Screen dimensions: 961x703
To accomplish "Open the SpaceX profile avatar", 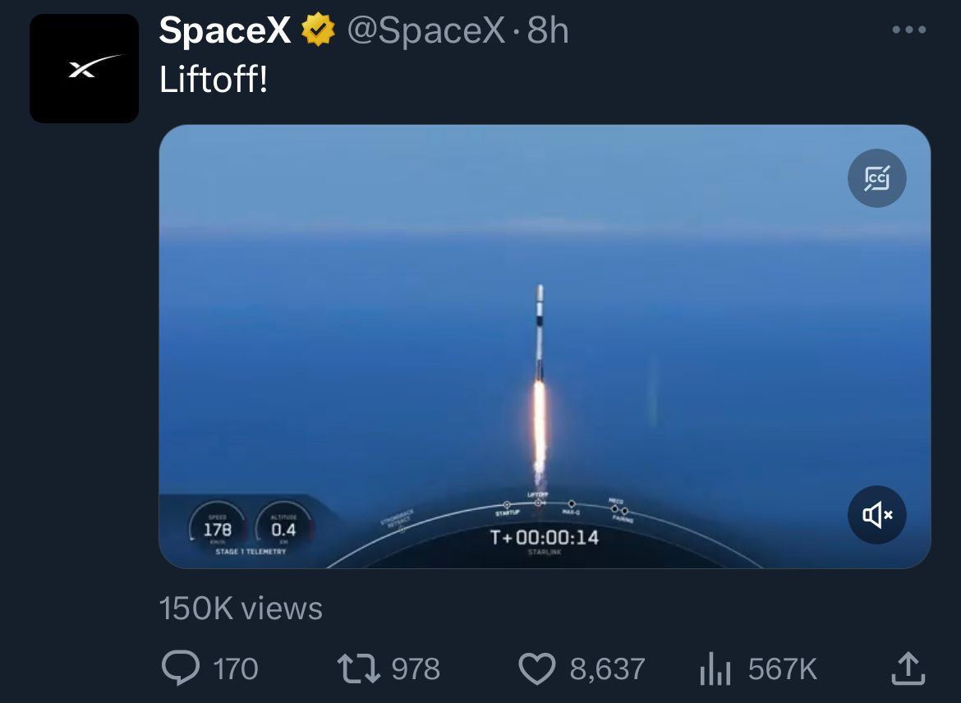I will tap(84, 69).
